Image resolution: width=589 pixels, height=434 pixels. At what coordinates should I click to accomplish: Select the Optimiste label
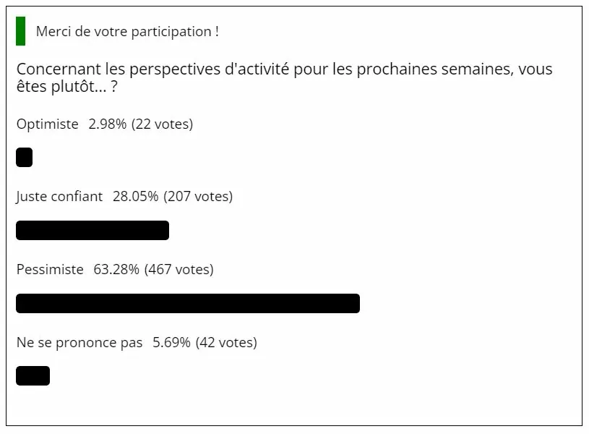coord(48,124)
